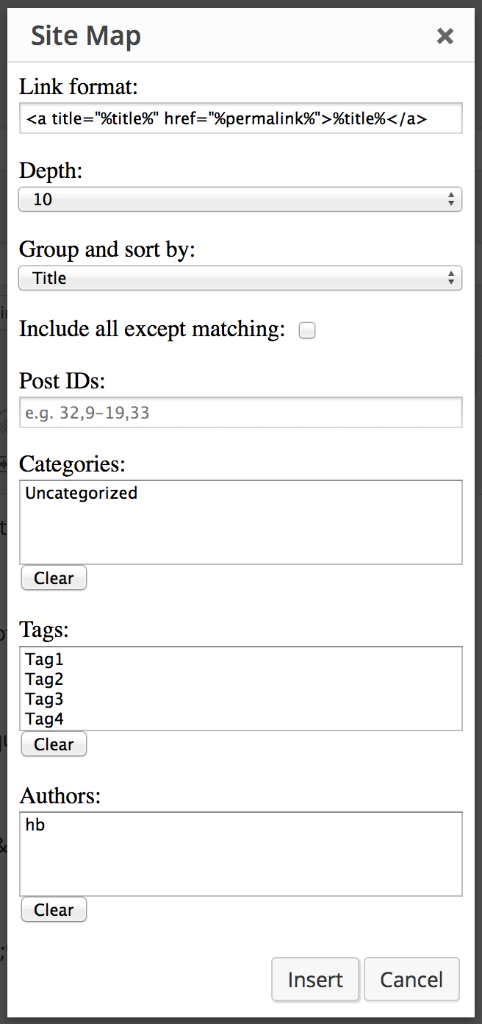Click the Insert button
Image resolution: width=482 pixels, height=1024 pixels.
pyautogui.click(x=315, y=980)
